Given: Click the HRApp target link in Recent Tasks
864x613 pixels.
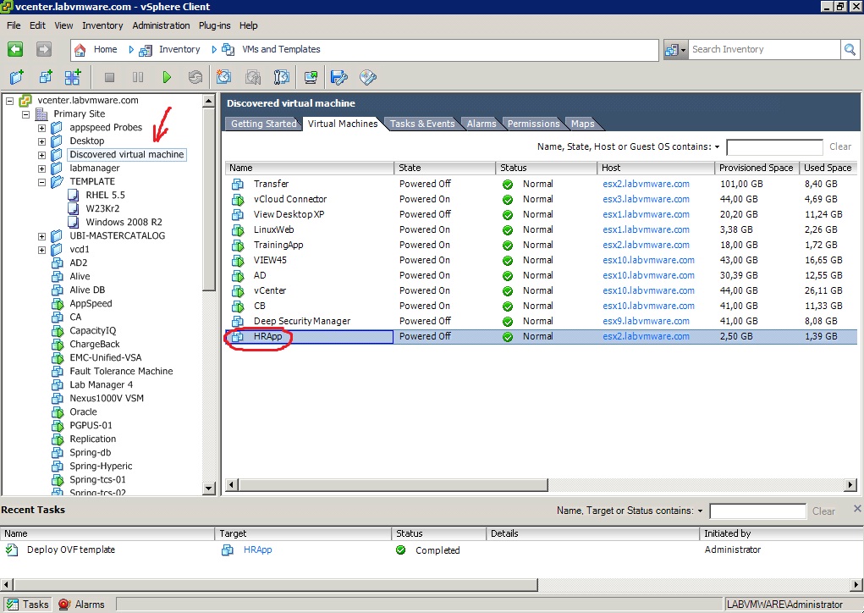Looking at the screenshot, I should 258,549.
